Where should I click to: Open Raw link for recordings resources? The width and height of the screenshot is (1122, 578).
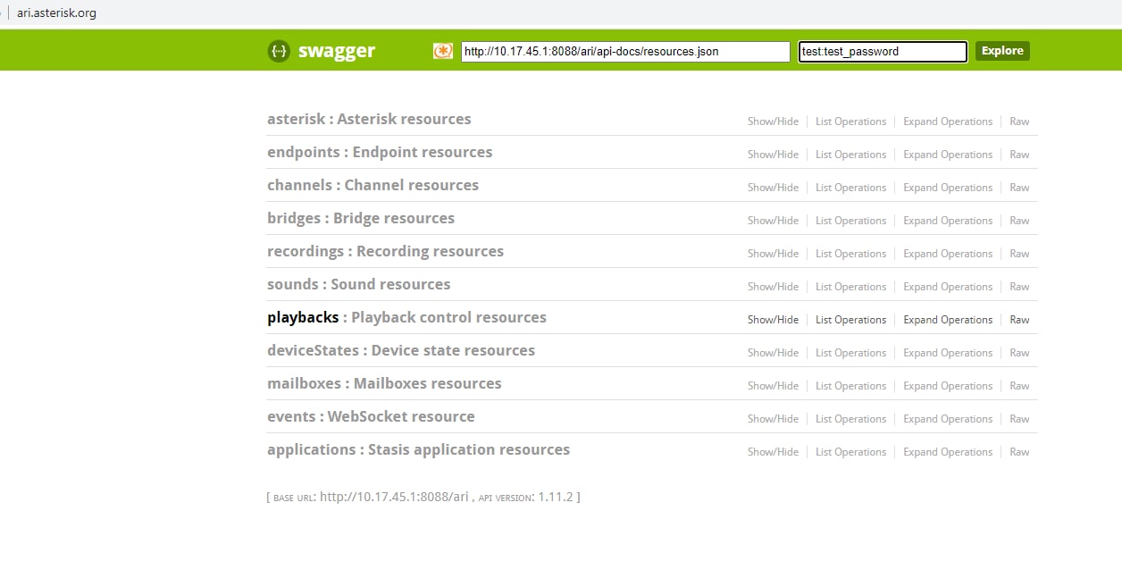1019,254
